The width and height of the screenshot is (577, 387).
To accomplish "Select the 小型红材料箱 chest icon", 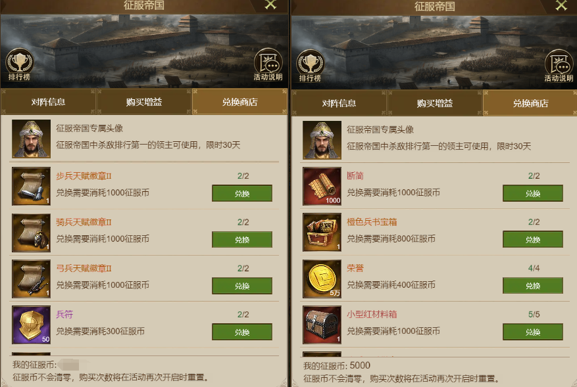I will [x=322, y=325].
